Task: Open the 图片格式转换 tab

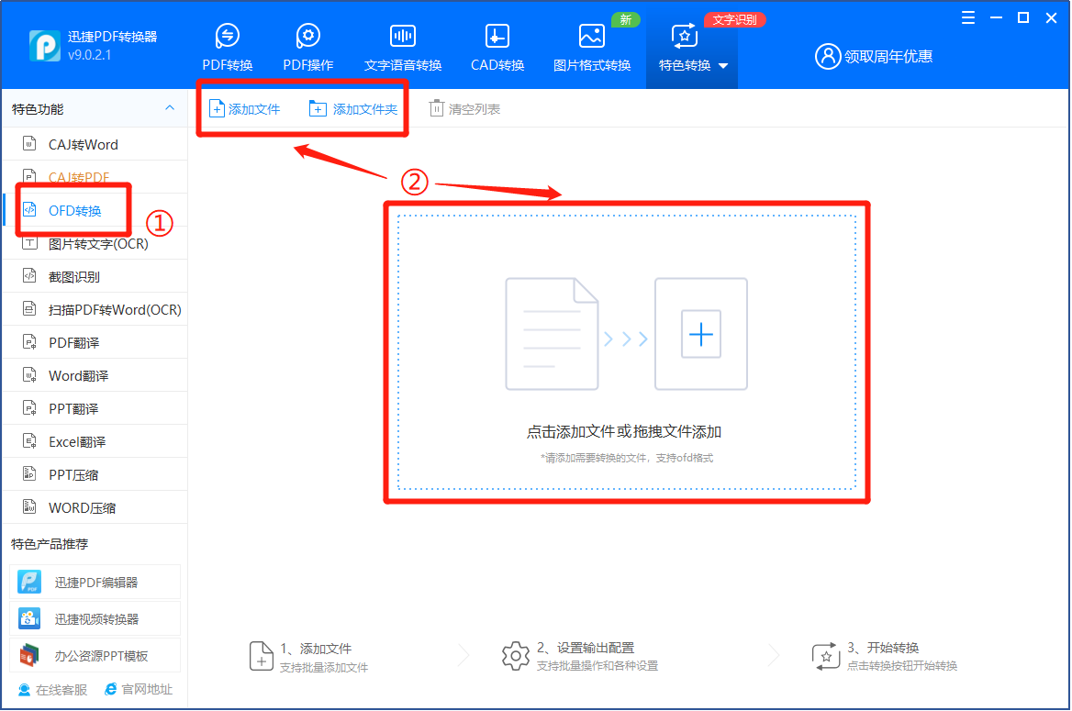Action: (x=591, y=47)
